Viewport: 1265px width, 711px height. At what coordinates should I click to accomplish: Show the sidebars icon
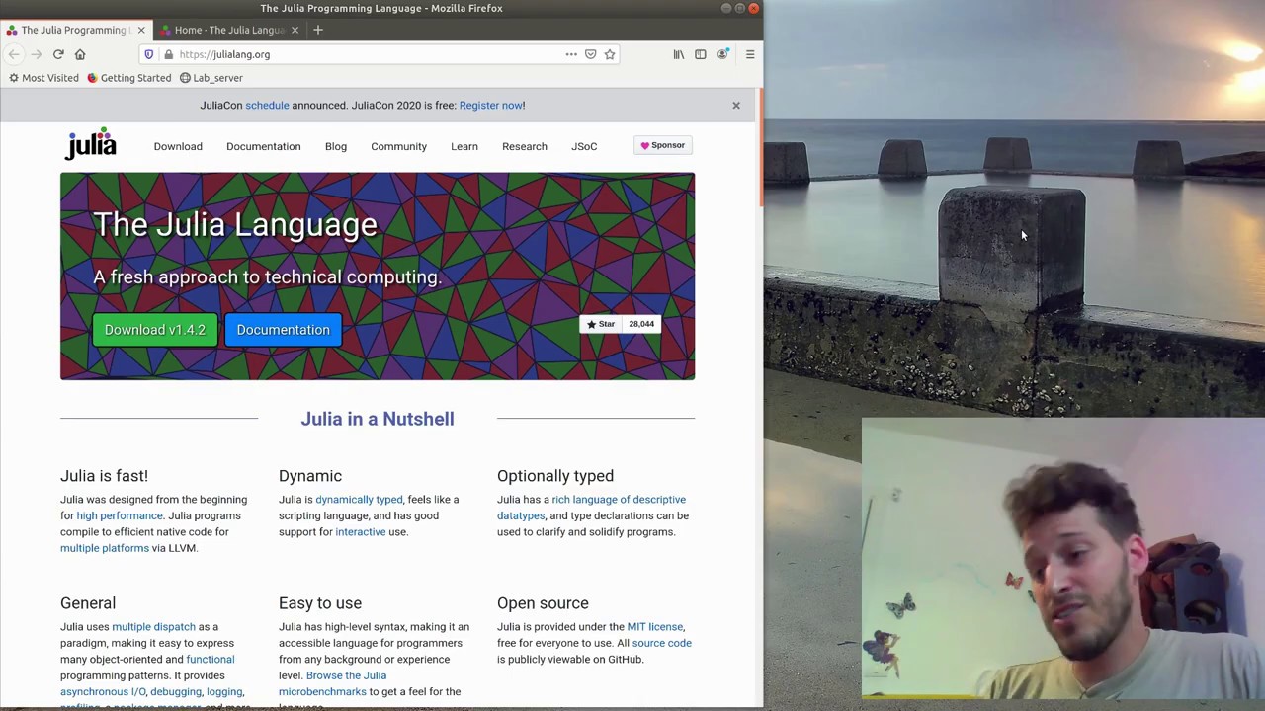(701, 54)
